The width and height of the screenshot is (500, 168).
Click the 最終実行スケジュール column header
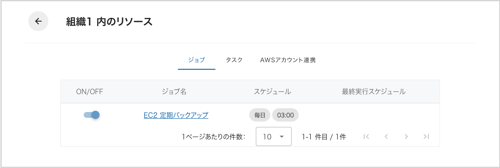[374, 92]
